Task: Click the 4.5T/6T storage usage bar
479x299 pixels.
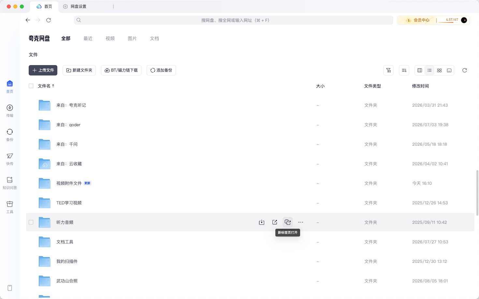Action: pos(449,20)
